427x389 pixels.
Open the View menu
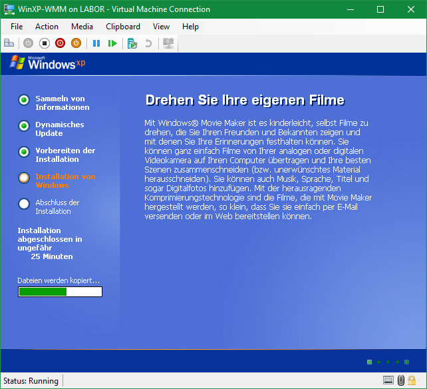(x=161, y=27)
